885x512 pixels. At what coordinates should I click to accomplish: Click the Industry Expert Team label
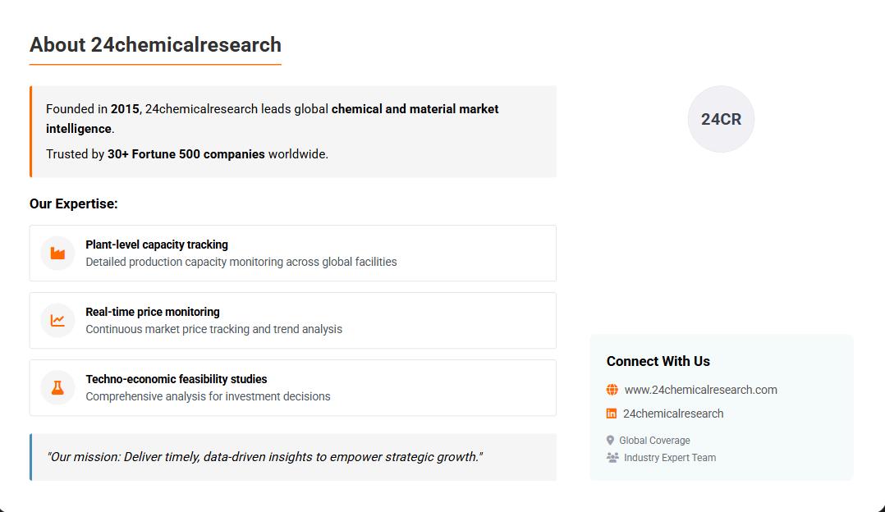670,458
